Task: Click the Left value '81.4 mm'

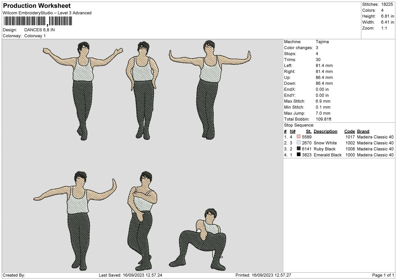Action: pyautogui.click(x=324, y=66)
